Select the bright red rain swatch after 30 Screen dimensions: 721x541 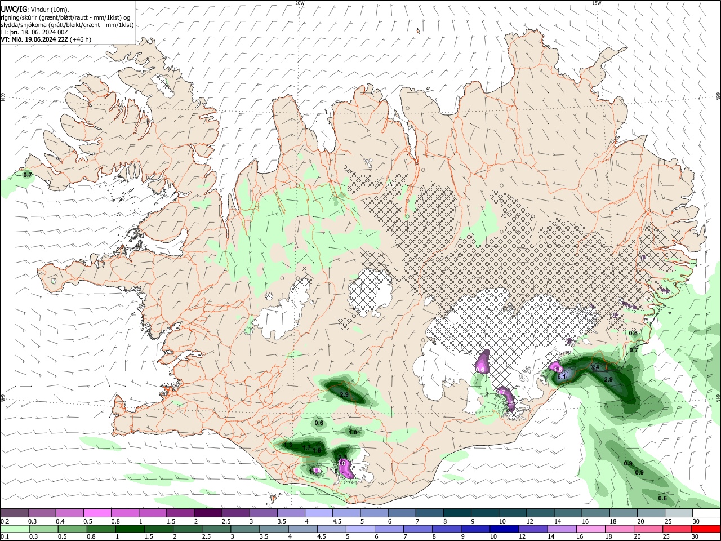click(706, 529)
